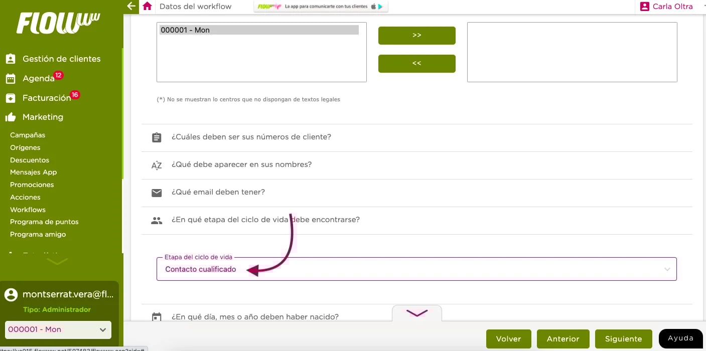Click the Anterior button
This screenshot has height=351, width=706.
(x=563, y=339)
